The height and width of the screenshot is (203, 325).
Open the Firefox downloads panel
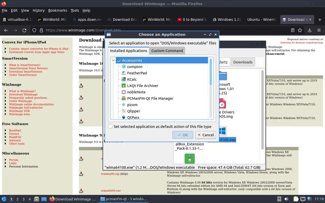[x=310, y=30]
